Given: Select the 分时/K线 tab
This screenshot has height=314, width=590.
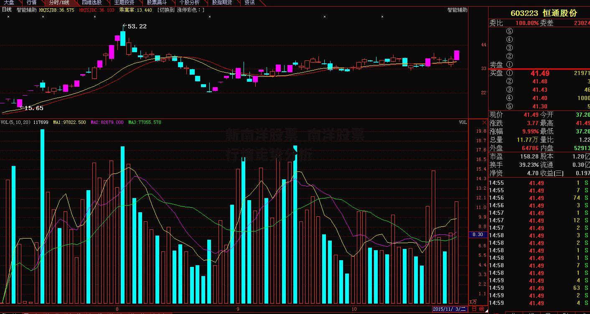Looking at the screenshot, I should pos(59,3).
